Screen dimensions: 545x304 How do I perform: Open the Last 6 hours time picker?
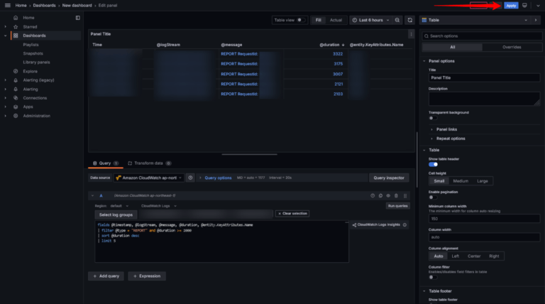370,20
